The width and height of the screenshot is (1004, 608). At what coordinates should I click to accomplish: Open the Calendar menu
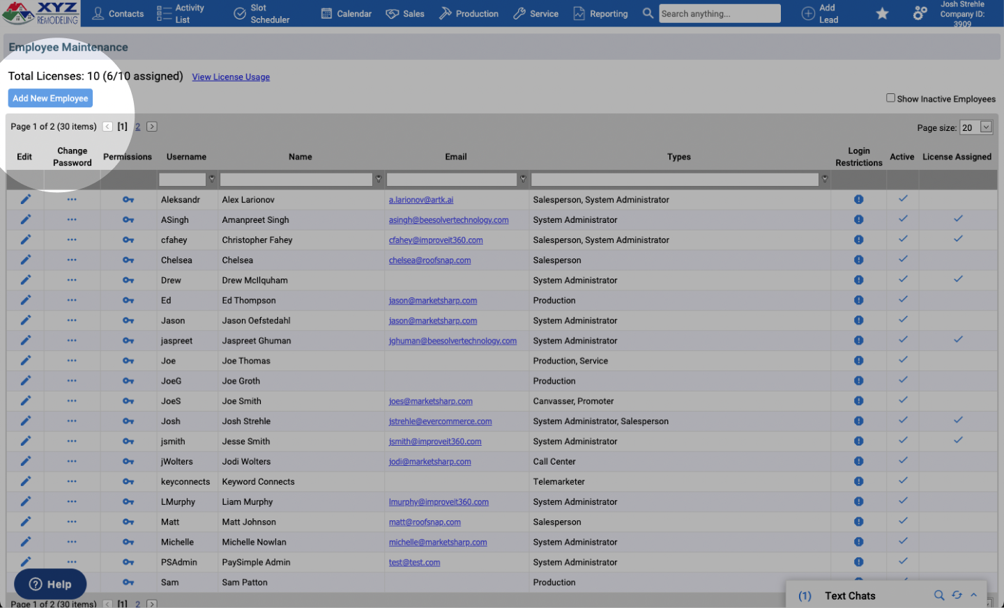coord(346,13)
